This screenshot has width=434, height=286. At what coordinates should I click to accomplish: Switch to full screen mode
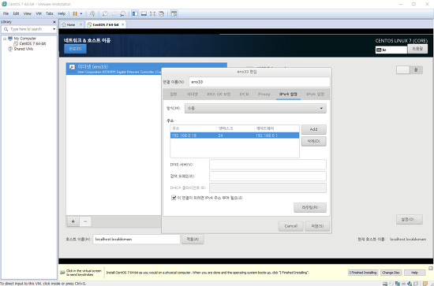point(152,13)
